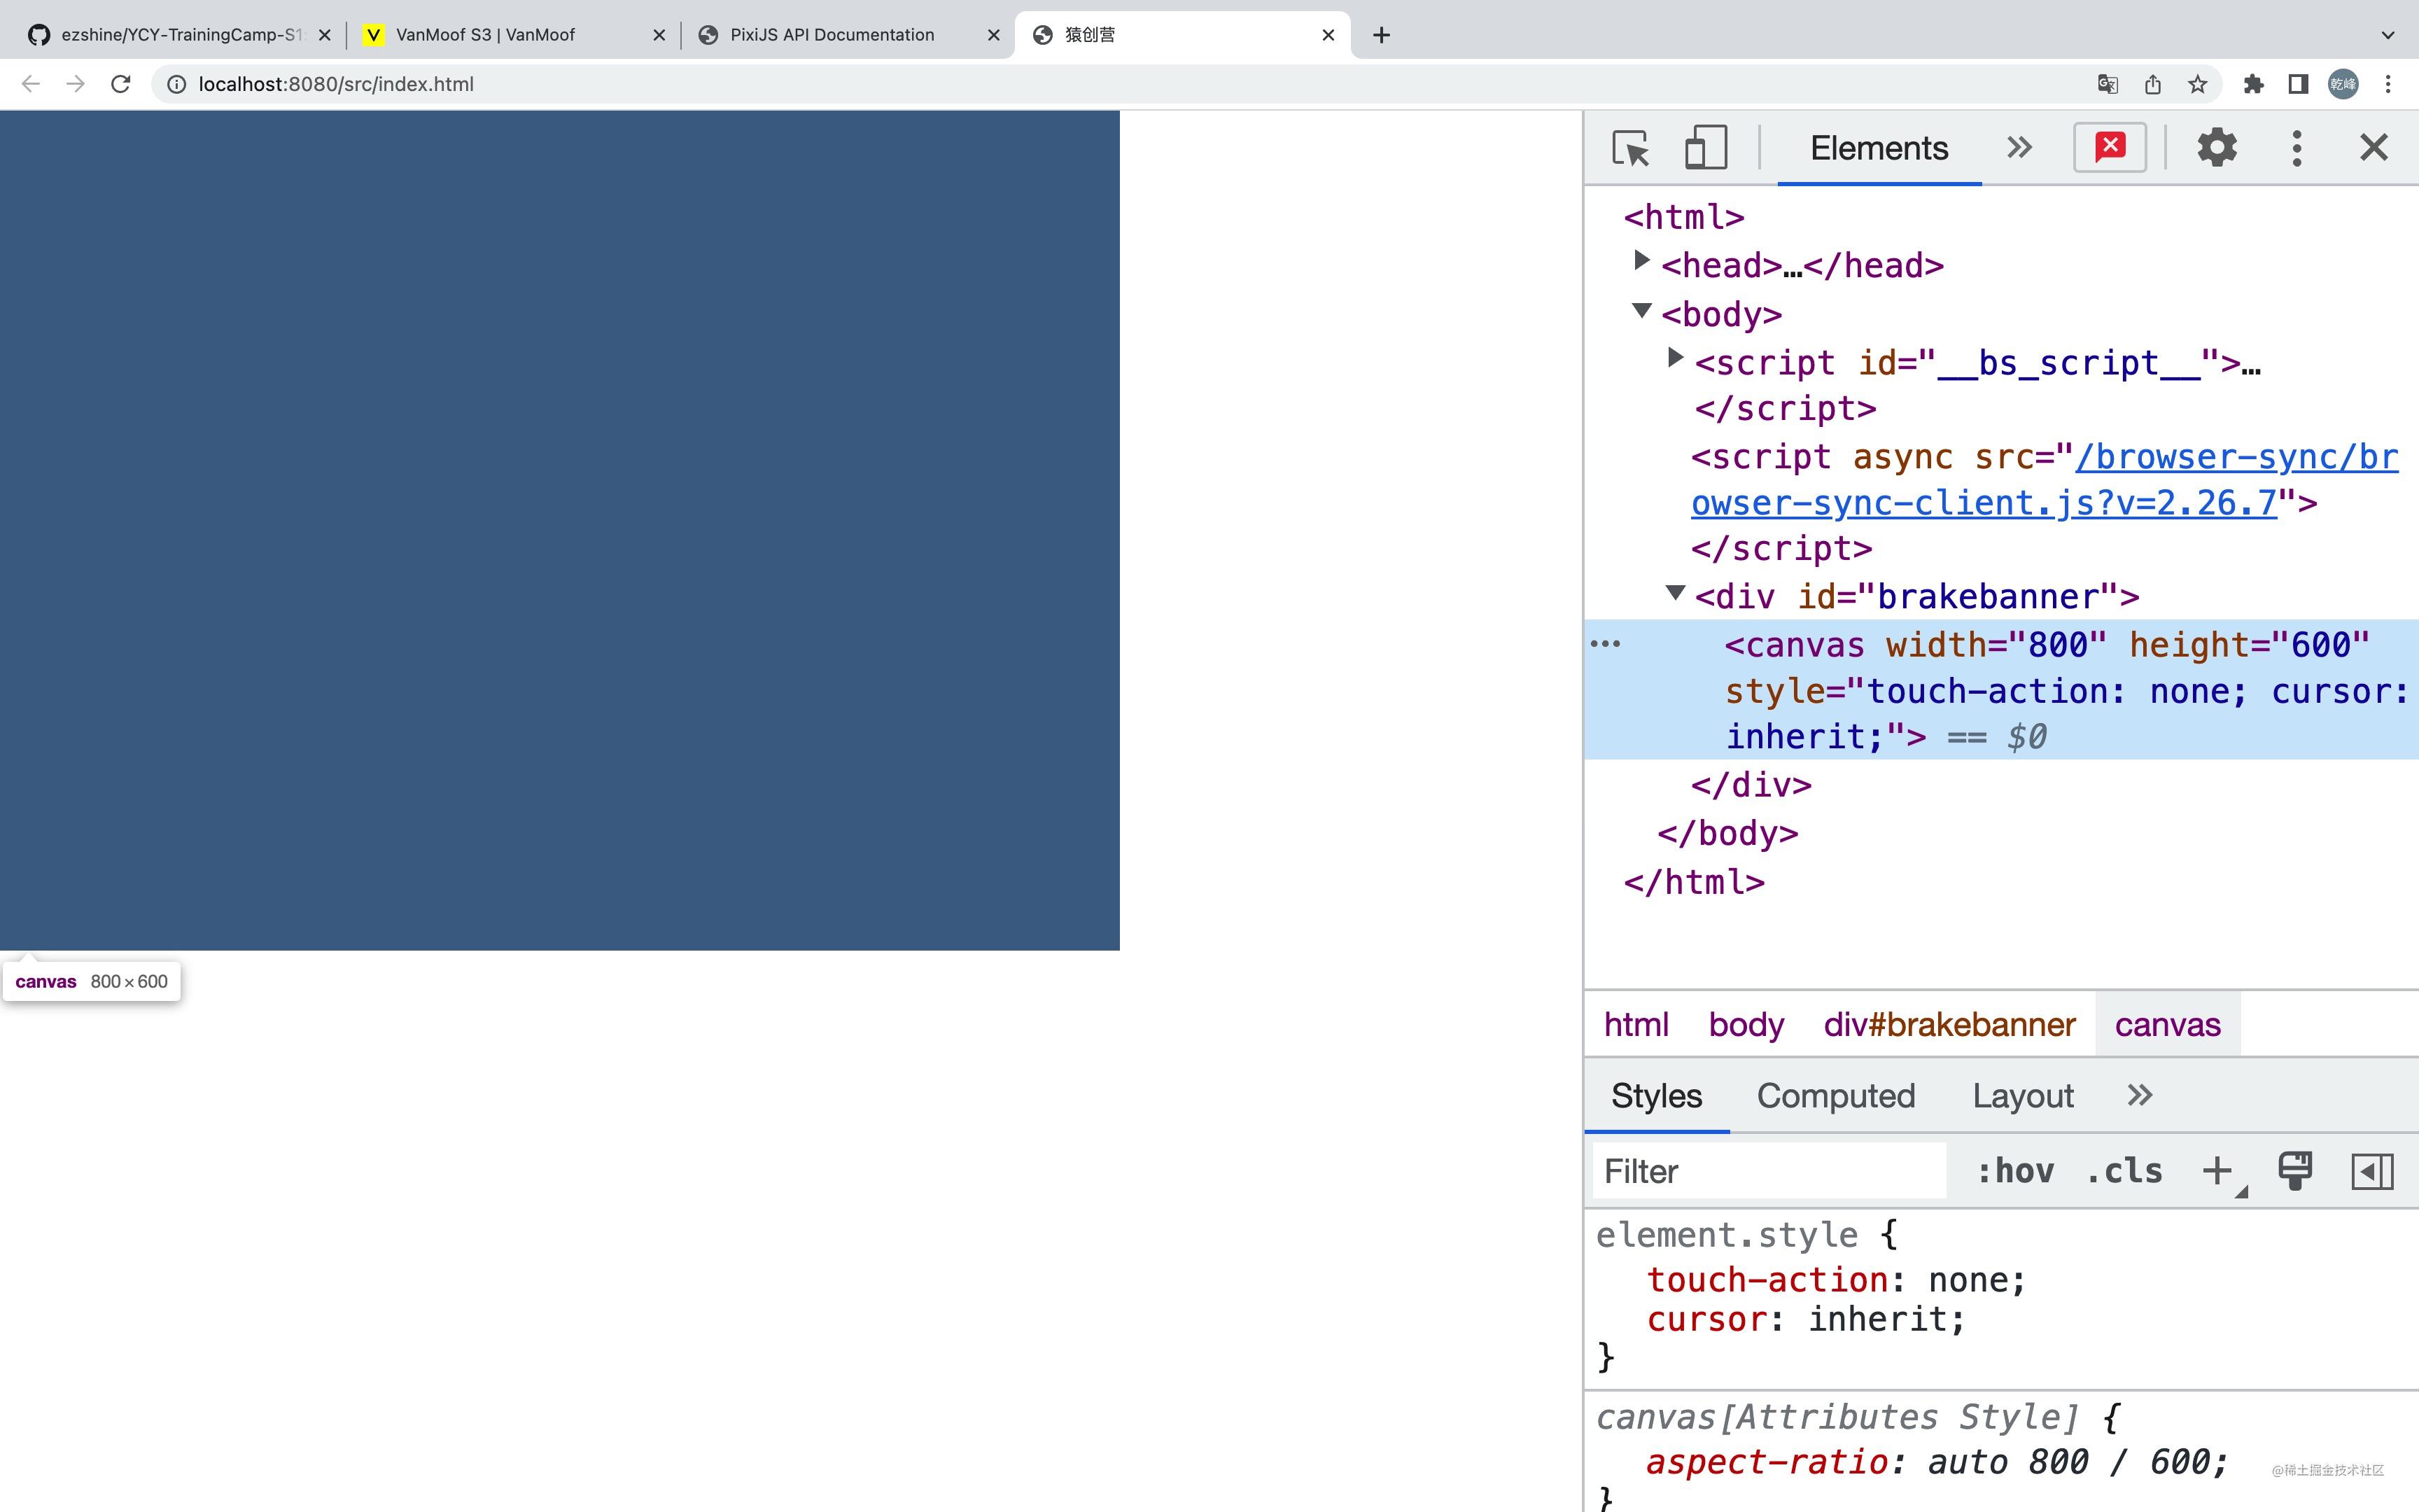The height and width of the screenshot is (1512, 2419).
Task: Click the error badge icon in toolbar
Action: pyautogui.click(x=2109, y=146)
